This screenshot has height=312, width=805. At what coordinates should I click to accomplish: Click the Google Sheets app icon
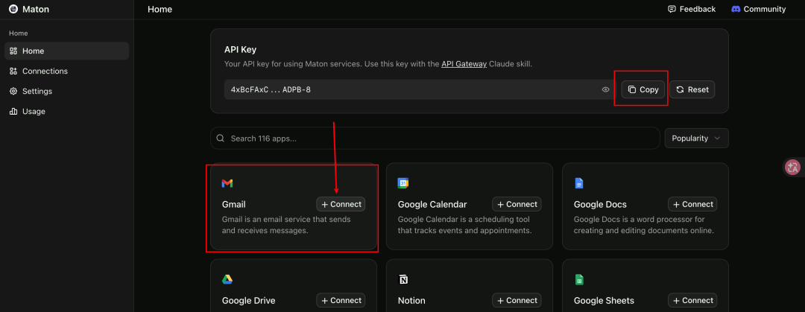[x=579, y=280]
